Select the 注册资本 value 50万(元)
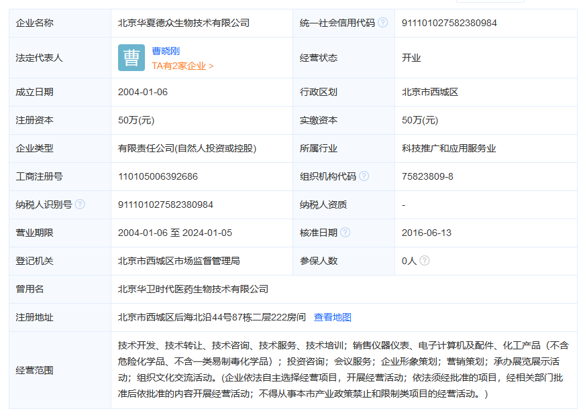The height and width of the screenshot is (413, 587). [x=136, y=120]
